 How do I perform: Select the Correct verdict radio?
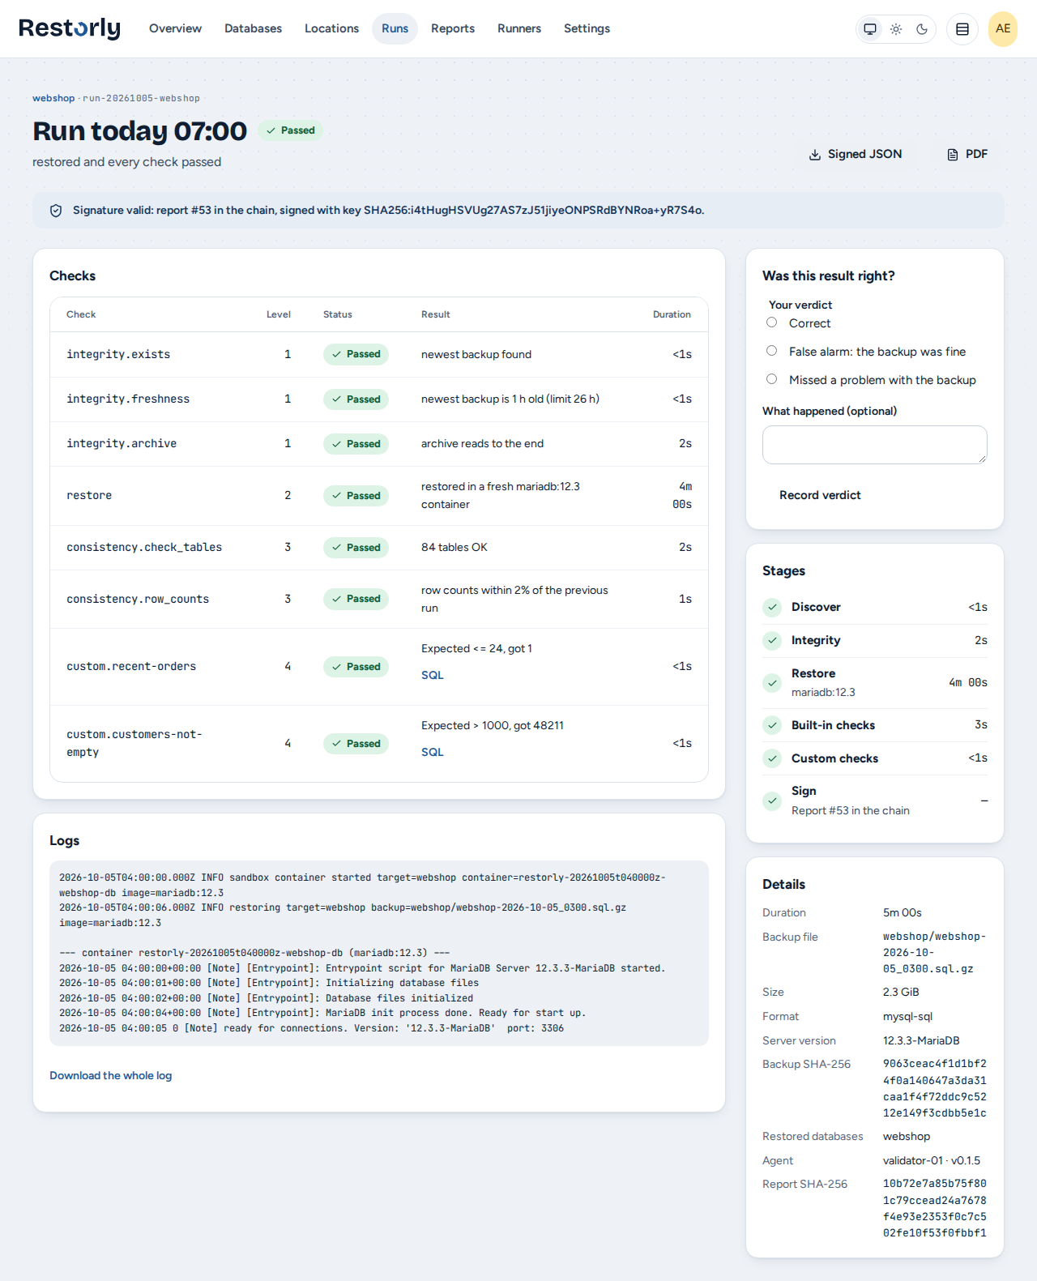pos(772,322)
